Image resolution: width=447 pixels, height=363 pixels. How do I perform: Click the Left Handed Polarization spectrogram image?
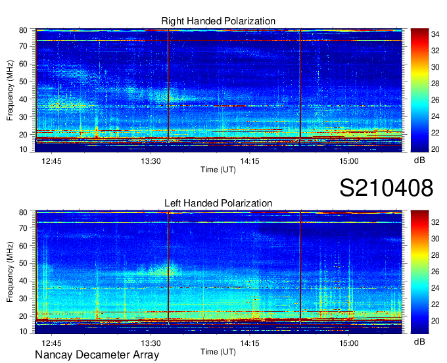pos(219,272)
